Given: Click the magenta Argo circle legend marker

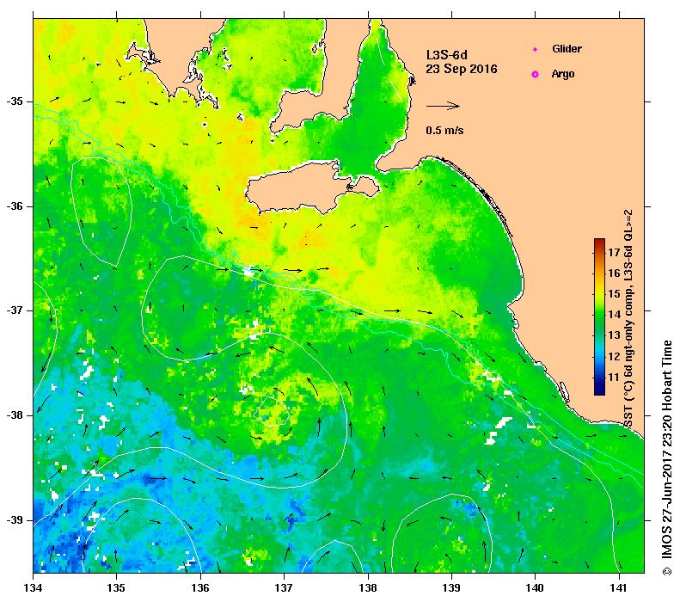Looking at the screenshot, I should coord(536,74).
